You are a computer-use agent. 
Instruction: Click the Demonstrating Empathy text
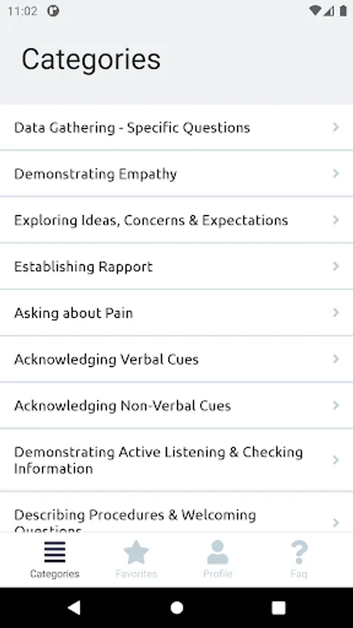point(96,174)
